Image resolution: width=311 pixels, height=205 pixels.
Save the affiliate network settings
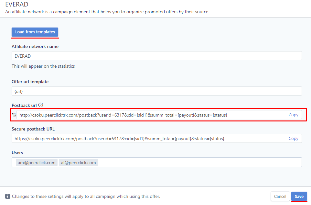click(299, 196)
